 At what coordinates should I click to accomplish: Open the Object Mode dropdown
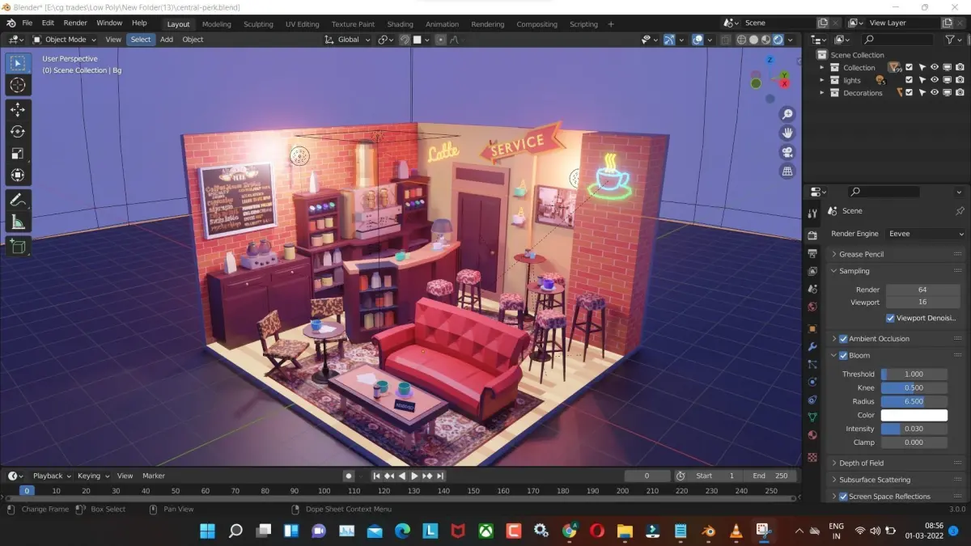[x=65, y=39]
